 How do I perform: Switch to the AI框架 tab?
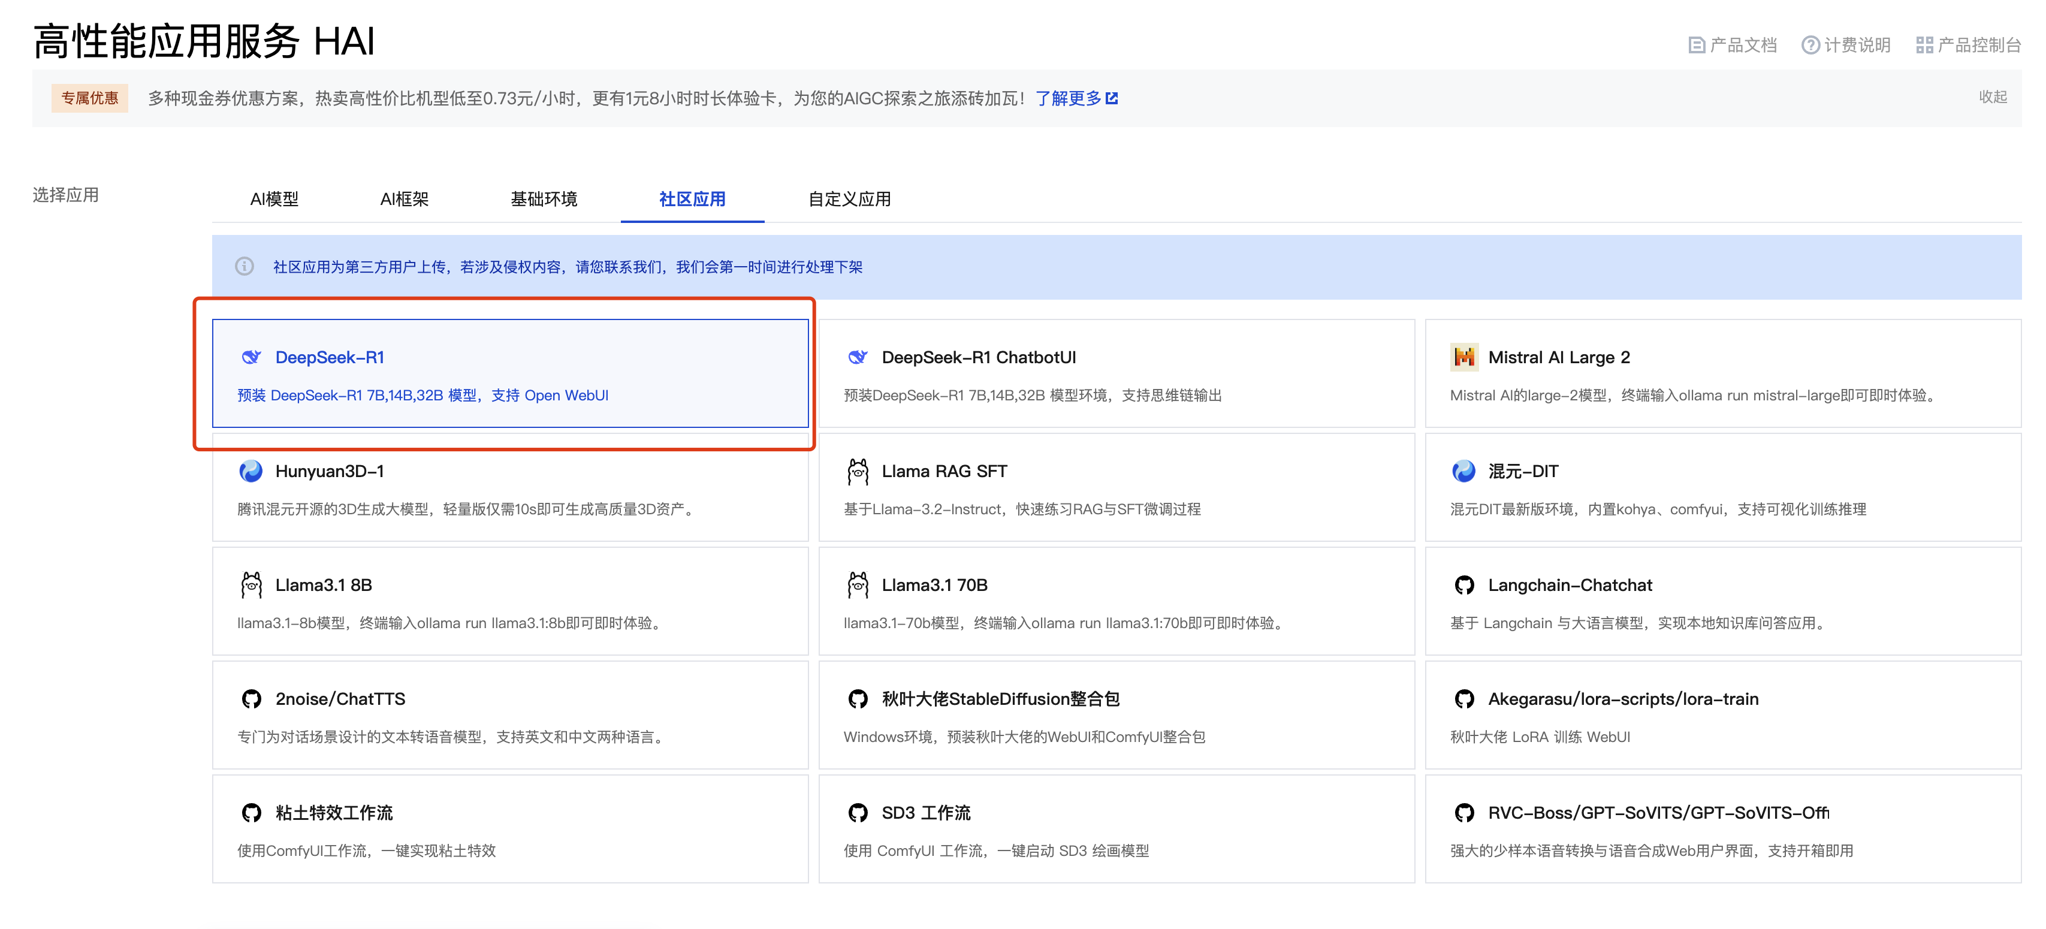[405, 200]
